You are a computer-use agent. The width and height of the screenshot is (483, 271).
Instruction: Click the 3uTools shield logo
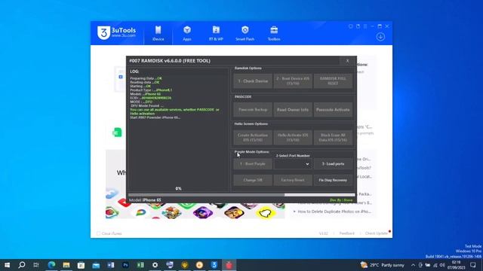pos(103,32)
